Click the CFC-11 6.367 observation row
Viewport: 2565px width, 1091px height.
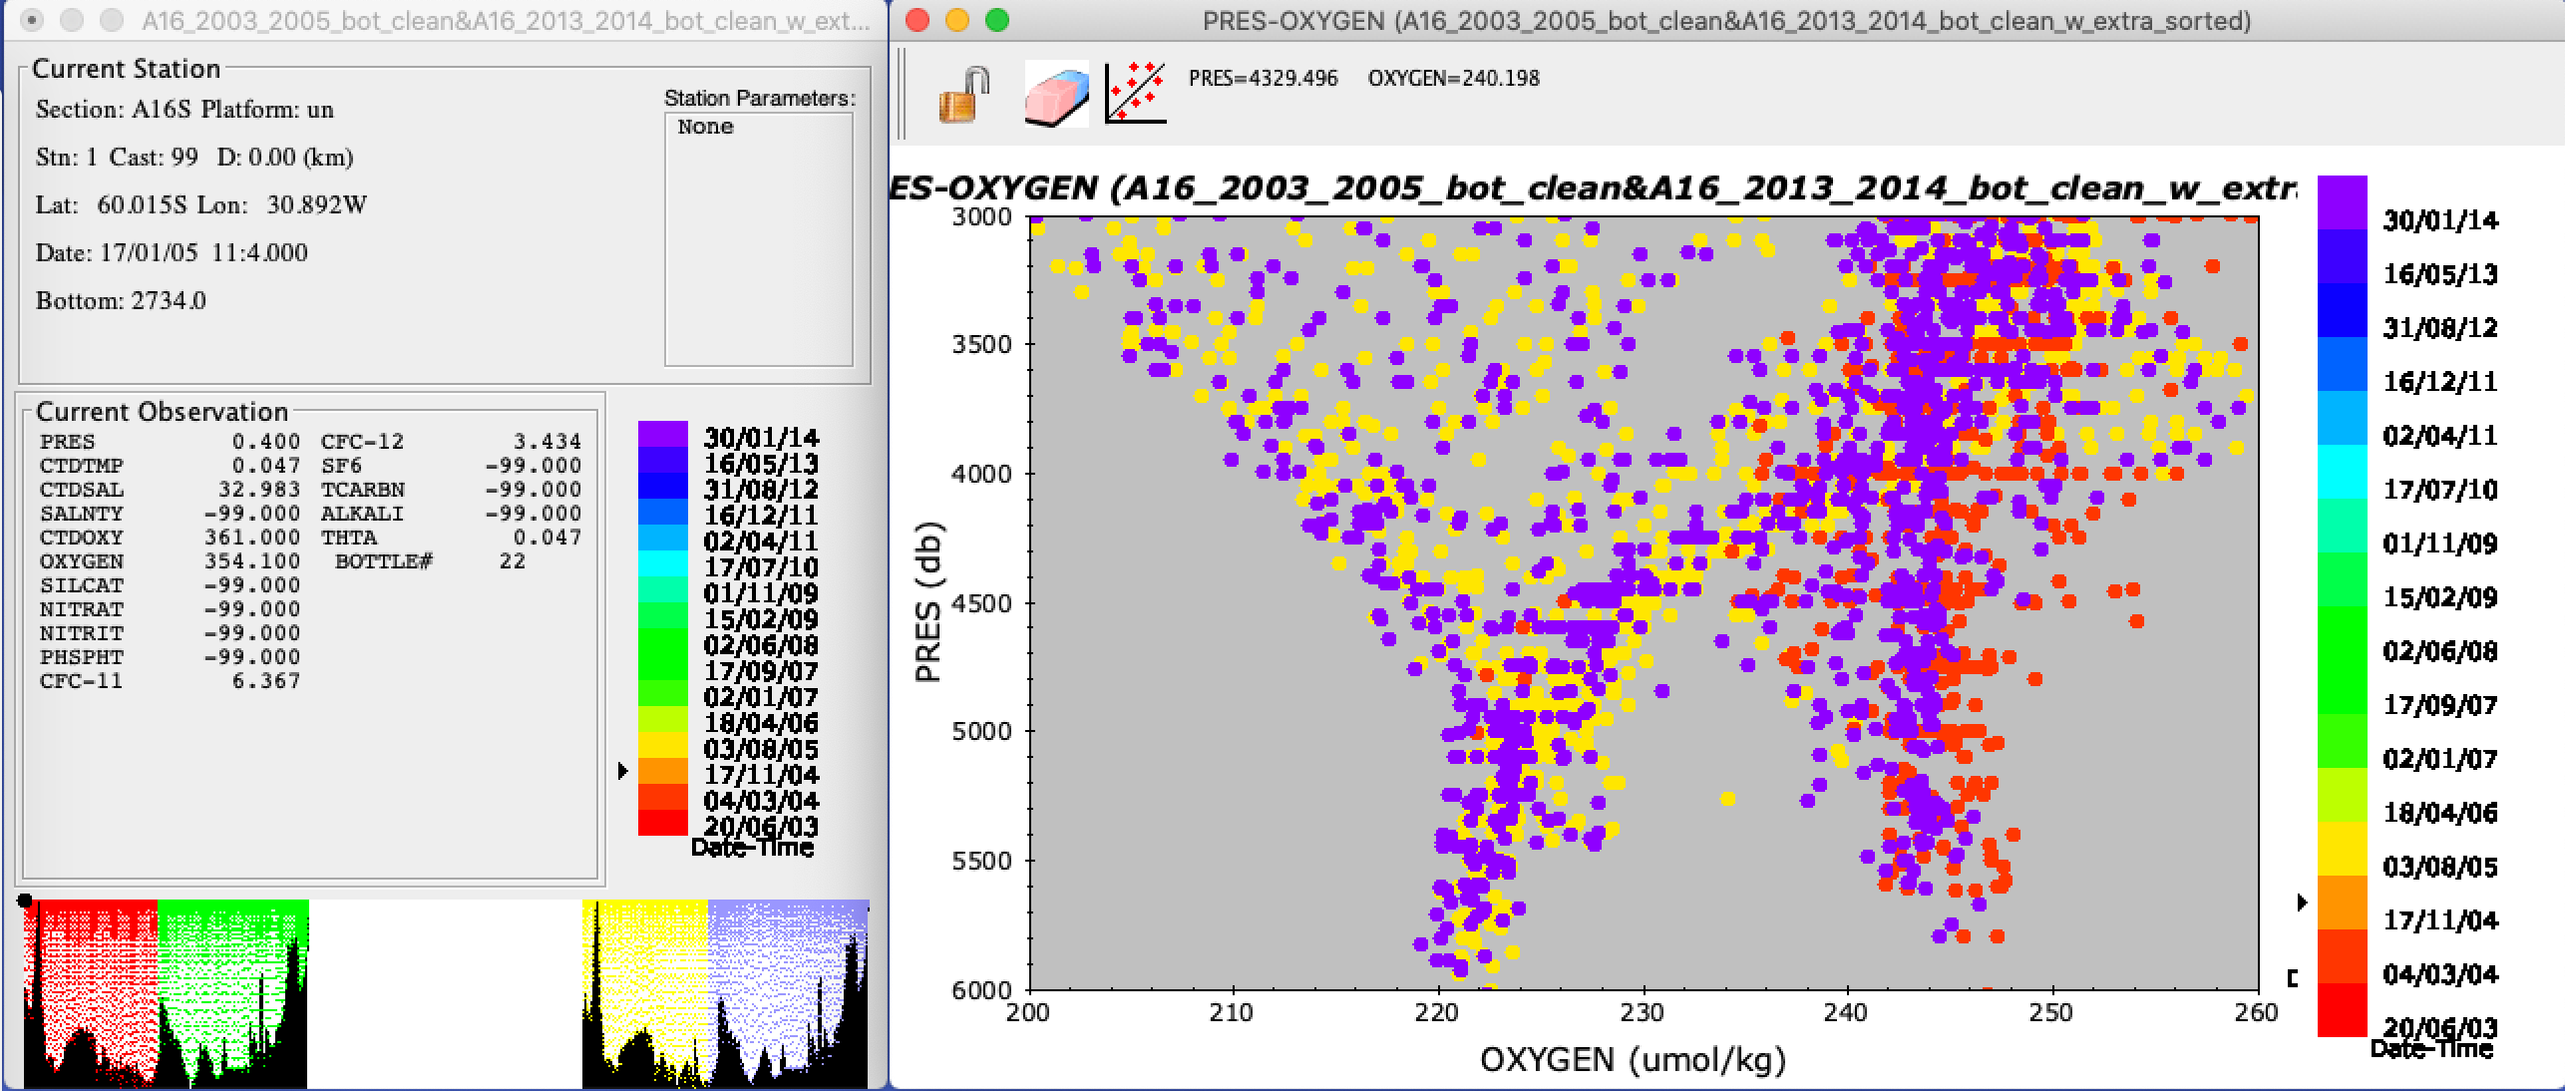click(x=170, y=681)
